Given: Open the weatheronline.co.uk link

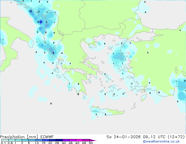Looking at the screenshot, I should point(161,141).
